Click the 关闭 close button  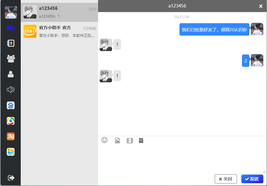tap(226, 179)
